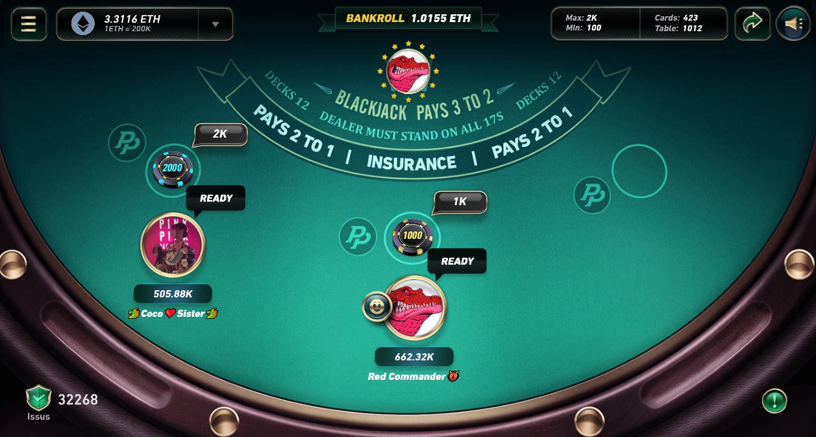
Task: Select the 2000 chip bet
Action: (x=173, y=168)
